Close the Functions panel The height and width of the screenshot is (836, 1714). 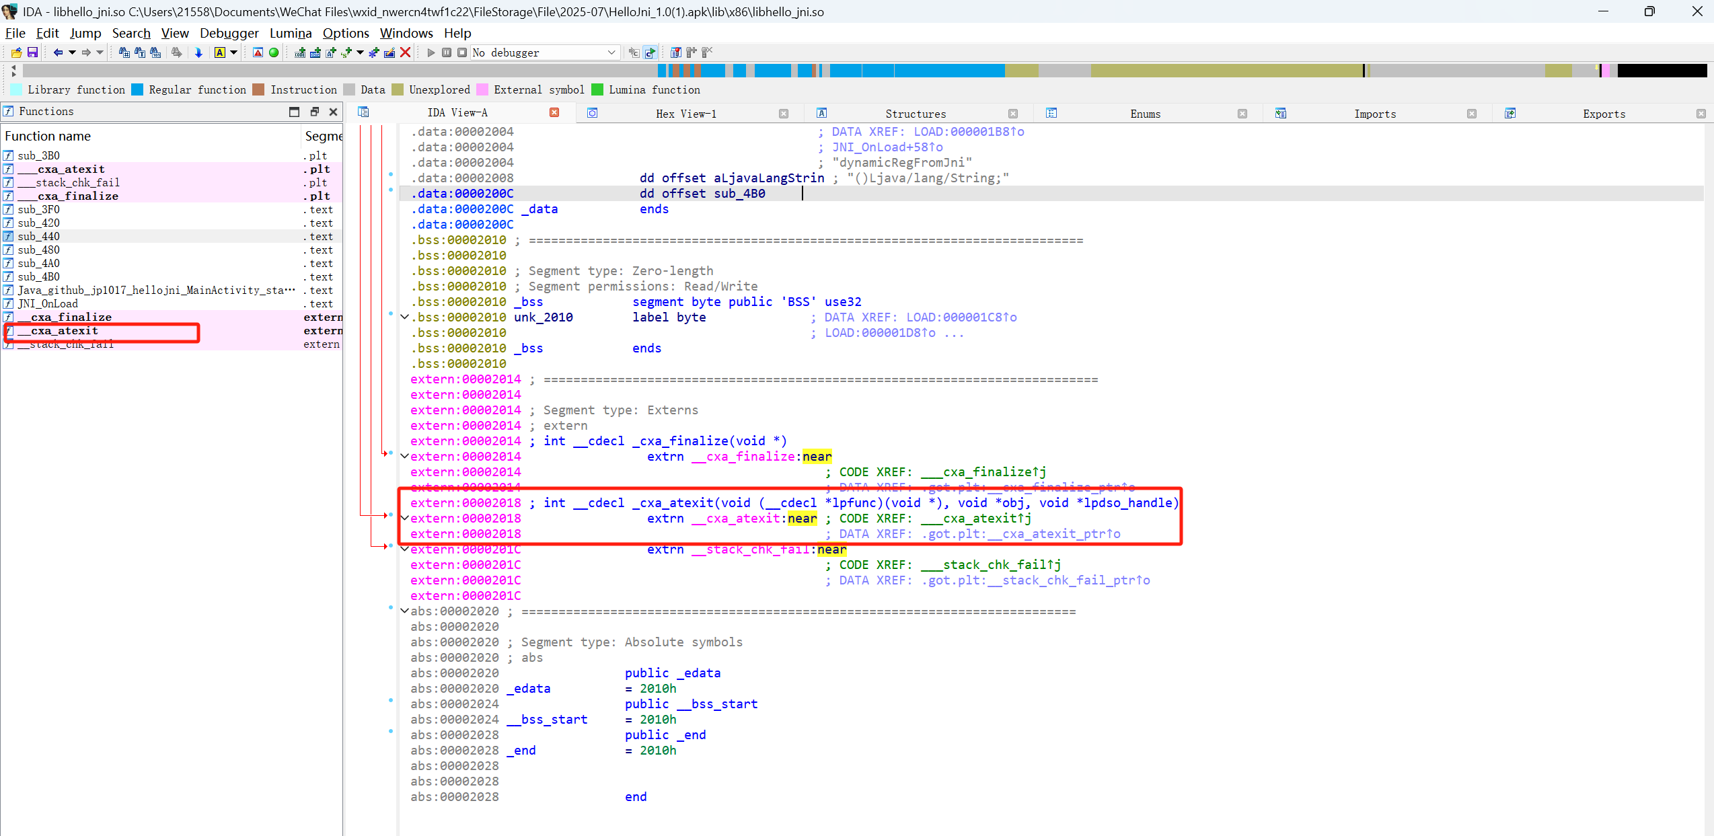(333, 112)
